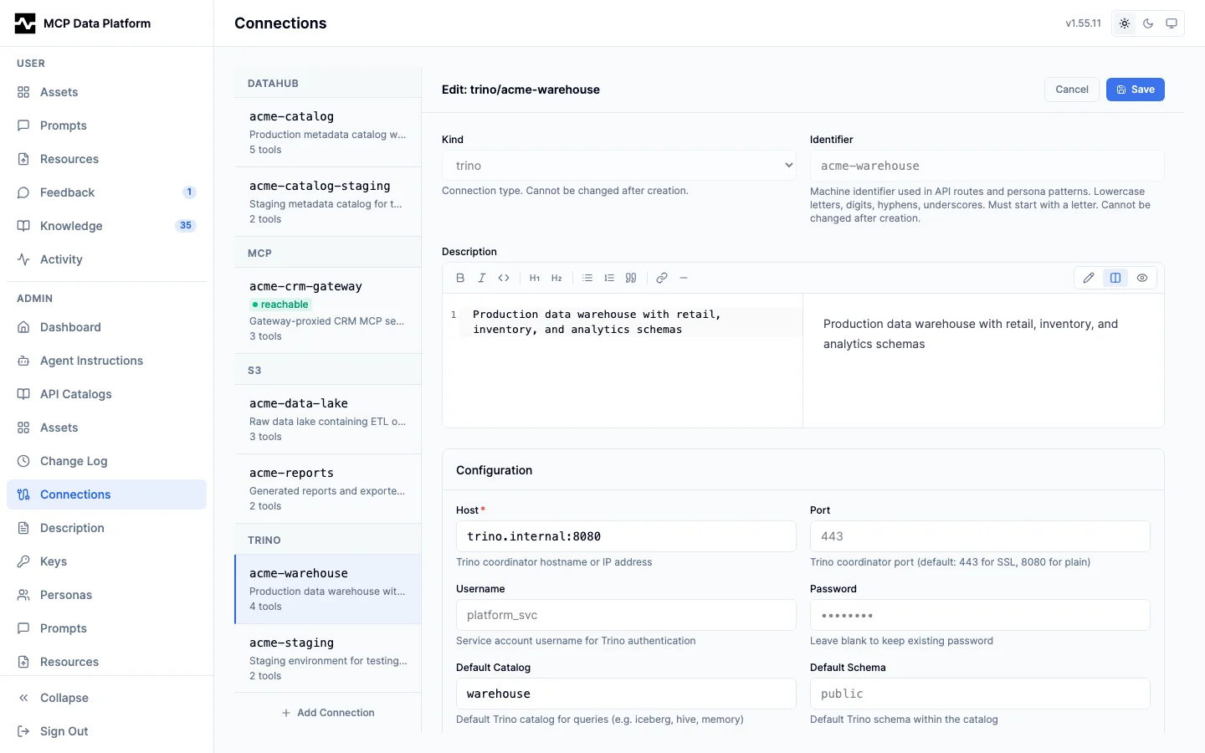Switch to dark theme mode

coord(1148,23)
